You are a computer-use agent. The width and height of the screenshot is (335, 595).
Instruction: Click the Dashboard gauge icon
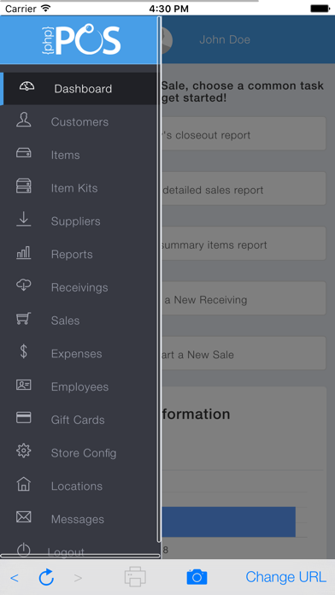tap(26, 87)
